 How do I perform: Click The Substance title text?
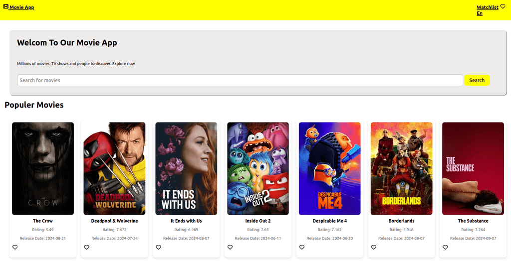(x=473, y=221)
